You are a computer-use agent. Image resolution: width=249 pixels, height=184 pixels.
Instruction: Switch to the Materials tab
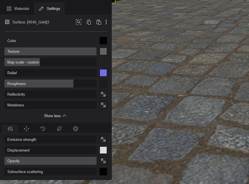(x=18, y=8)
